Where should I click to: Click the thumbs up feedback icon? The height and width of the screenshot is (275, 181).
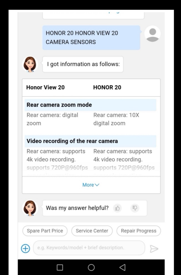click(117, 208)
